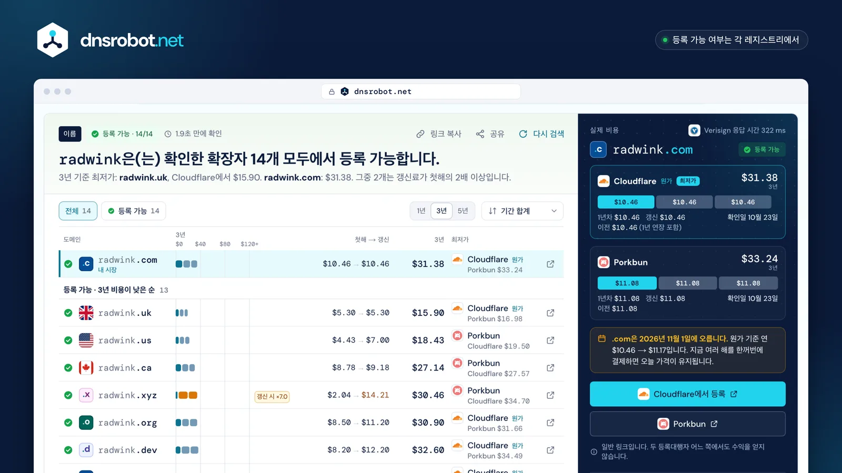Screen dimensions: 842x473
Task: Click the orange cost bar for radwink.xyz
Action: (187, 395)
